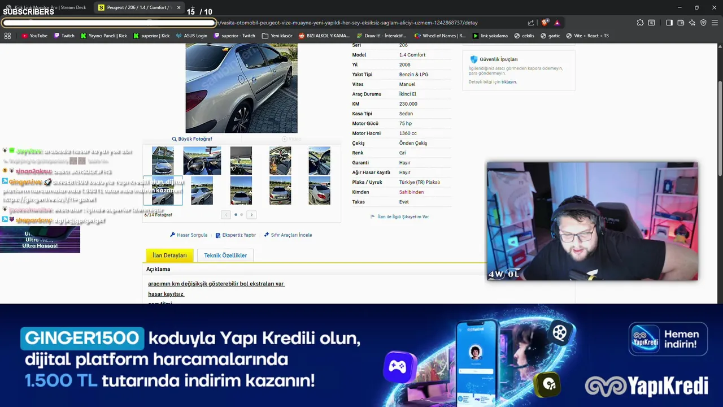Switch to Kick Link Monitor Pro tab
723x407 pixels.
tap(46, 7)
